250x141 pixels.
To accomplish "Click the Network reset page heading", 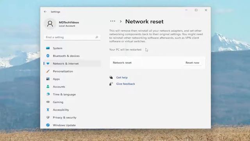I will pos(144,22).
